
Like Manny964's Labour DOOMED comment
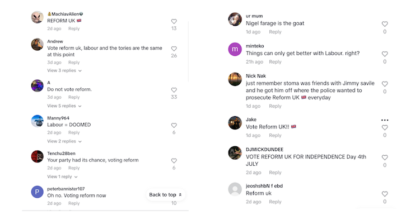[174, 125]
